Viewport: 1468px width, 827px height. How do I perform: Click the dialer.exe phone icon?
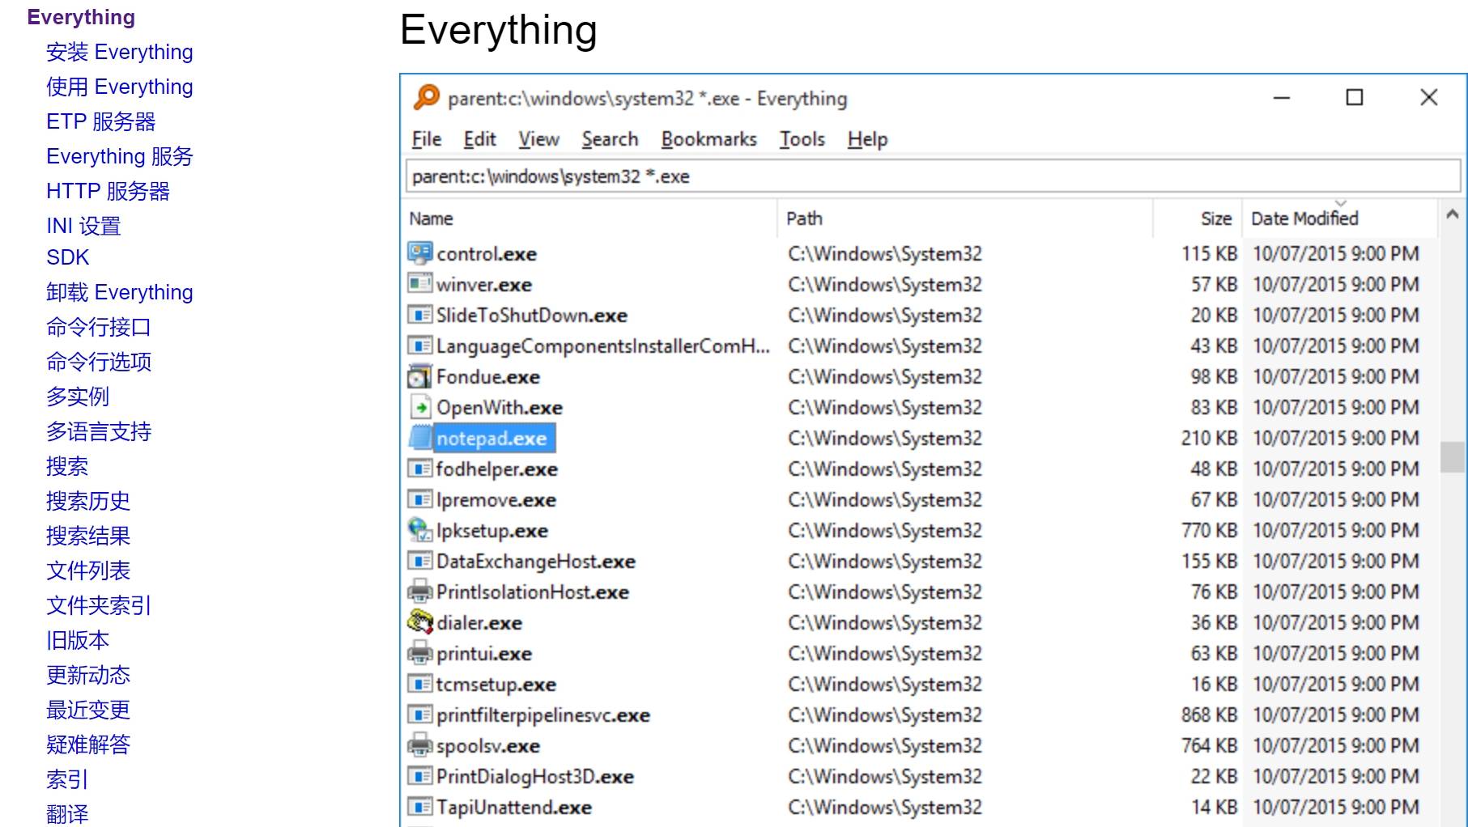coord(419,622)
